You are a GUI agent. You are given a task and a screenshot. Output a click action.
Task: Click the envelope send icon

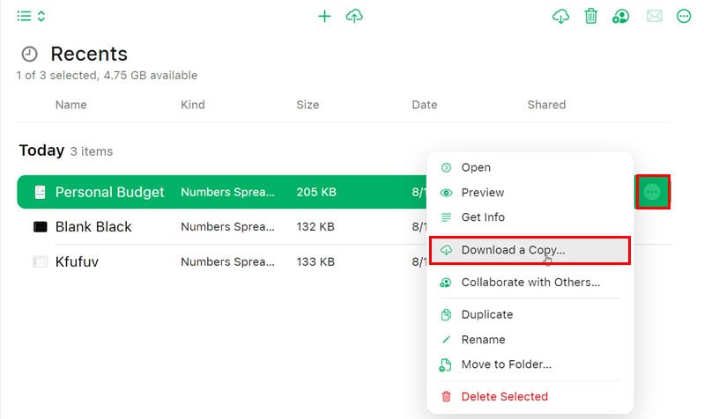pos(654,16)
